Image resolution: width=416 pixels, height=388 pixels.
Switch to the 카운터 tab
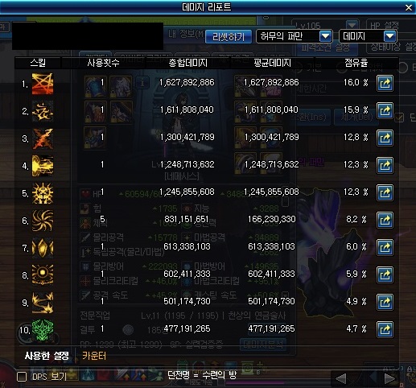pos(94,356)
